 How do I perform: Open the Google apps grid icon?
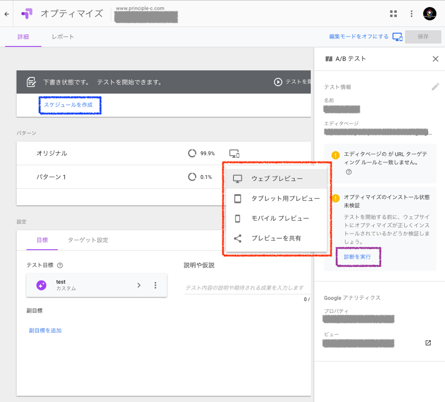coord(393,14)
